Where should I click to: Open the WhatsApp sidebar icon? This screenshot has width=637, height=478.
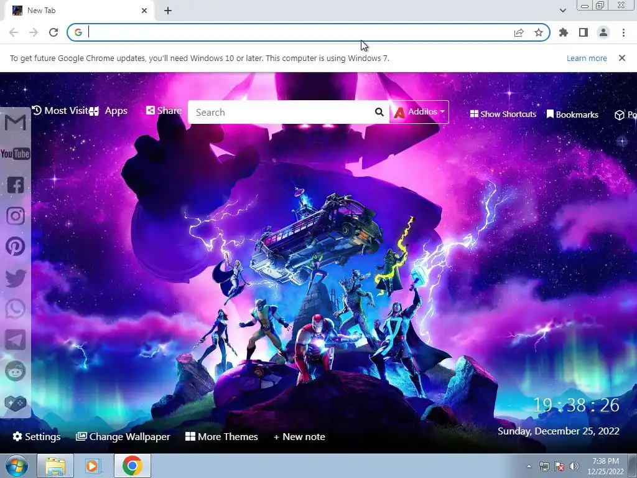click(16, 309)
